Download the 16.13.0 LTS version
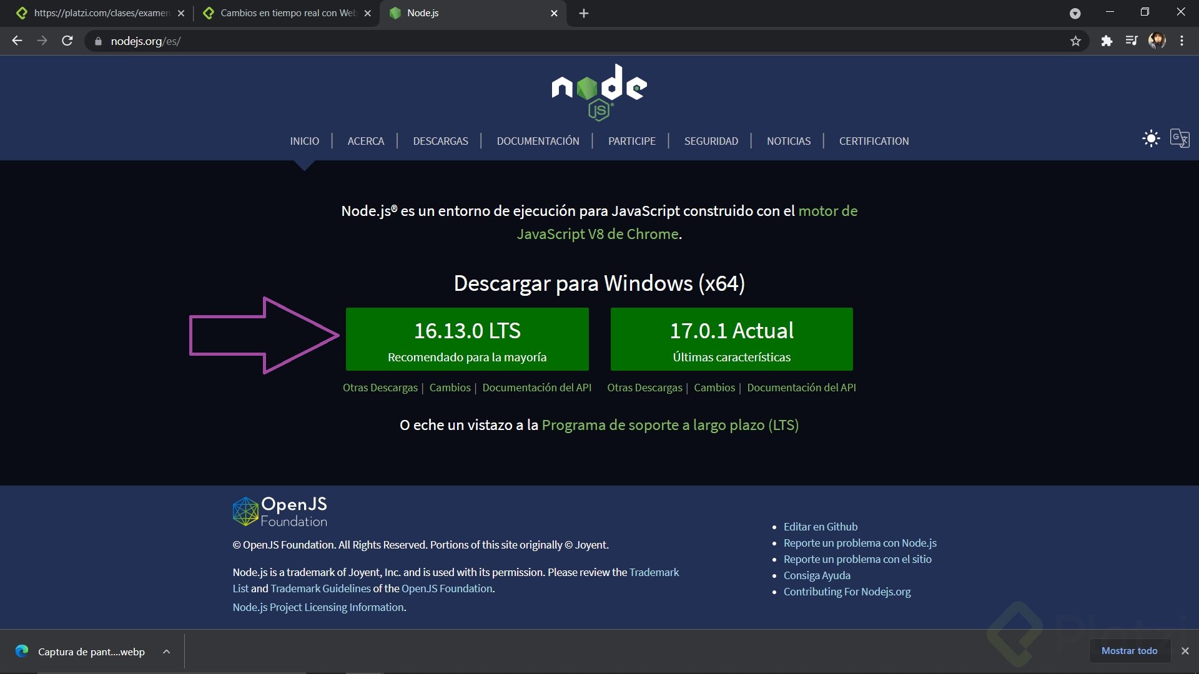This screenshot has height=674, width=1199. tap(467, 339)
